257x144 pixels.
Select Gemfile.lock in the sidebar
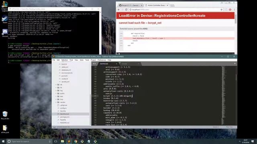pyautogui.click(x=64, y=114)
